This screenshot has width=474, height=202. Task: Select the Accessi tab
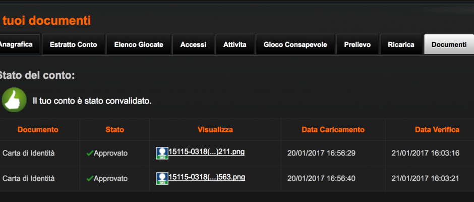click(193, 44)
